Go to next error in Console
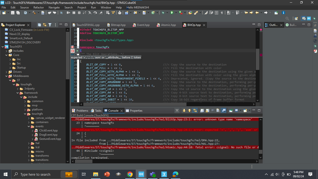 pyautogui.click(x=184, y=111)
